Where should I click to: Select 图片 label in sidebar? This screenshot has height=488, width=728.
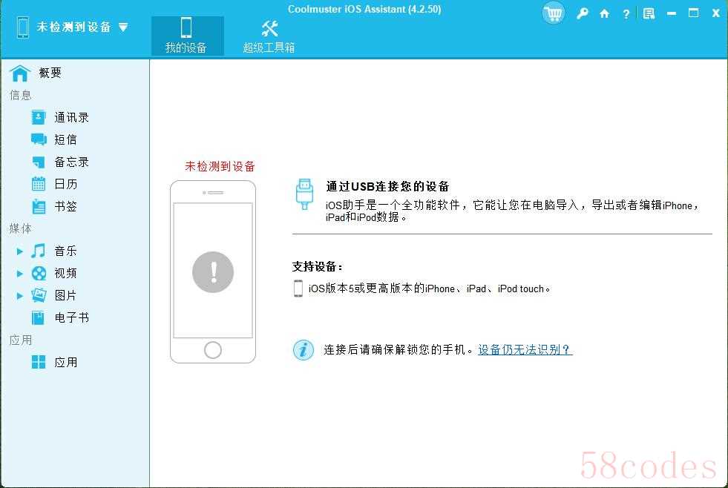click(x=65, y=295)
